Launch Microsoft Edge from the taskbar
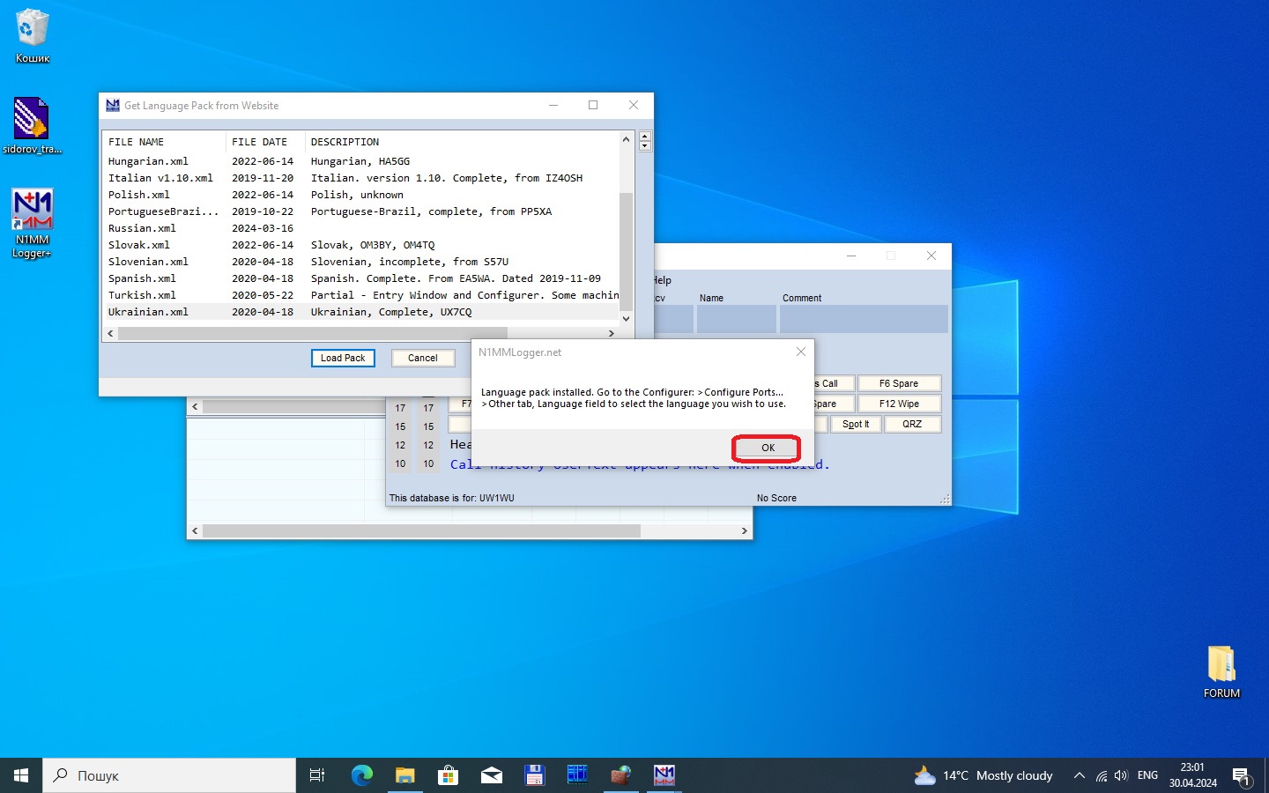1269x793 pixels. pyautogui.click(x=361, y=775)
